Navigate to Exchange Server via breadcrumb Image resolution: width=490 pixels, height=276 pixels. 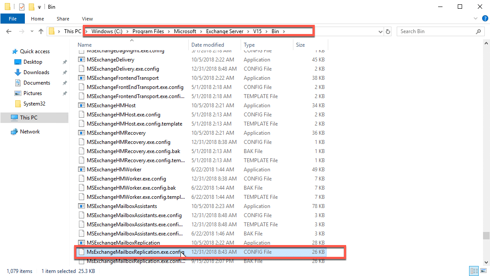pyautogui.click(x=224, y=31)
